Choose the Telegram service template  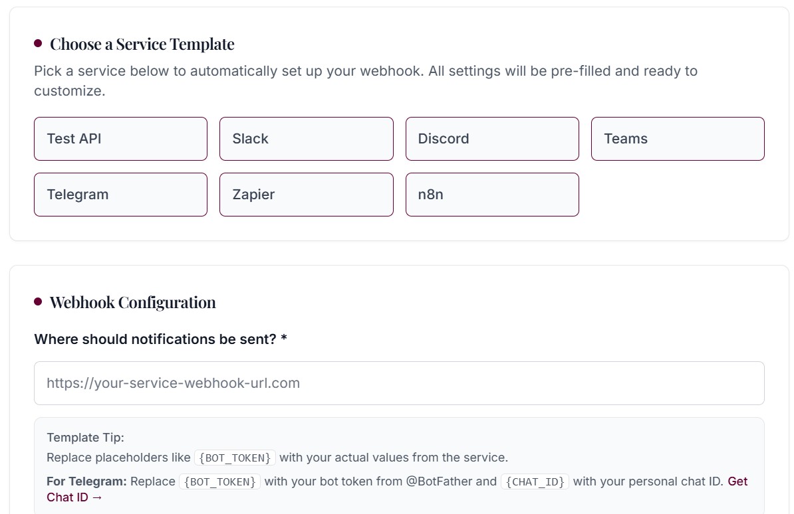(x=120, y=195)
